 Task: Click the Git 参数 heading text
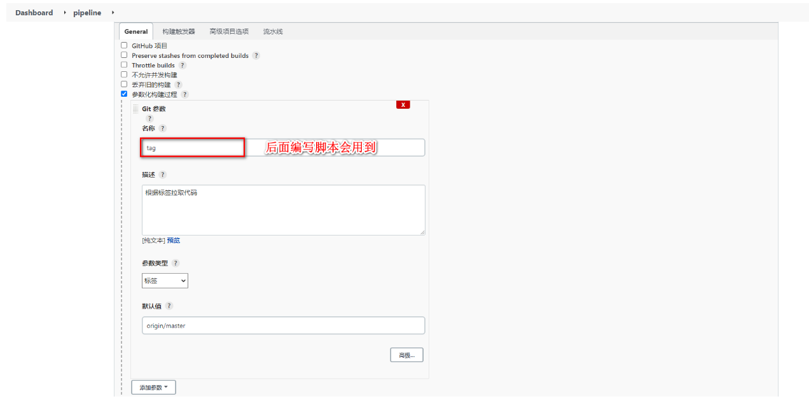[x=154, y=109]
